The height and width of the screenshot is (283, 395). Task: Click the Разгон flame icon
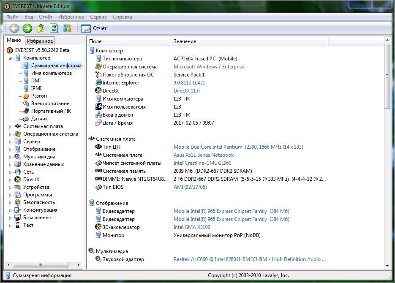(x=26, y=96)
